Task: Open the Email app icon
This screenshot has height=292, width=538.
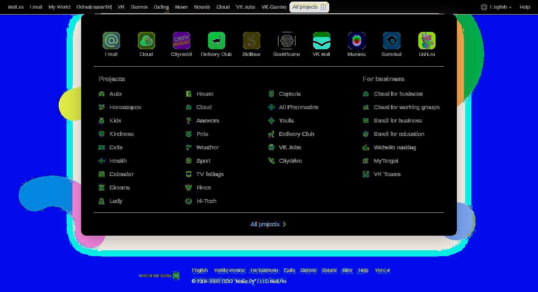Action: click(111, 41)
